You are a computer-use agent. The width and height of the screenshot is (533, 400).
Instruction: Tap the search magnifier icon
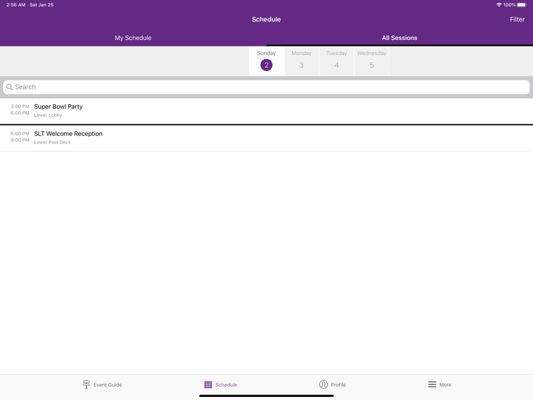point(10,87)
